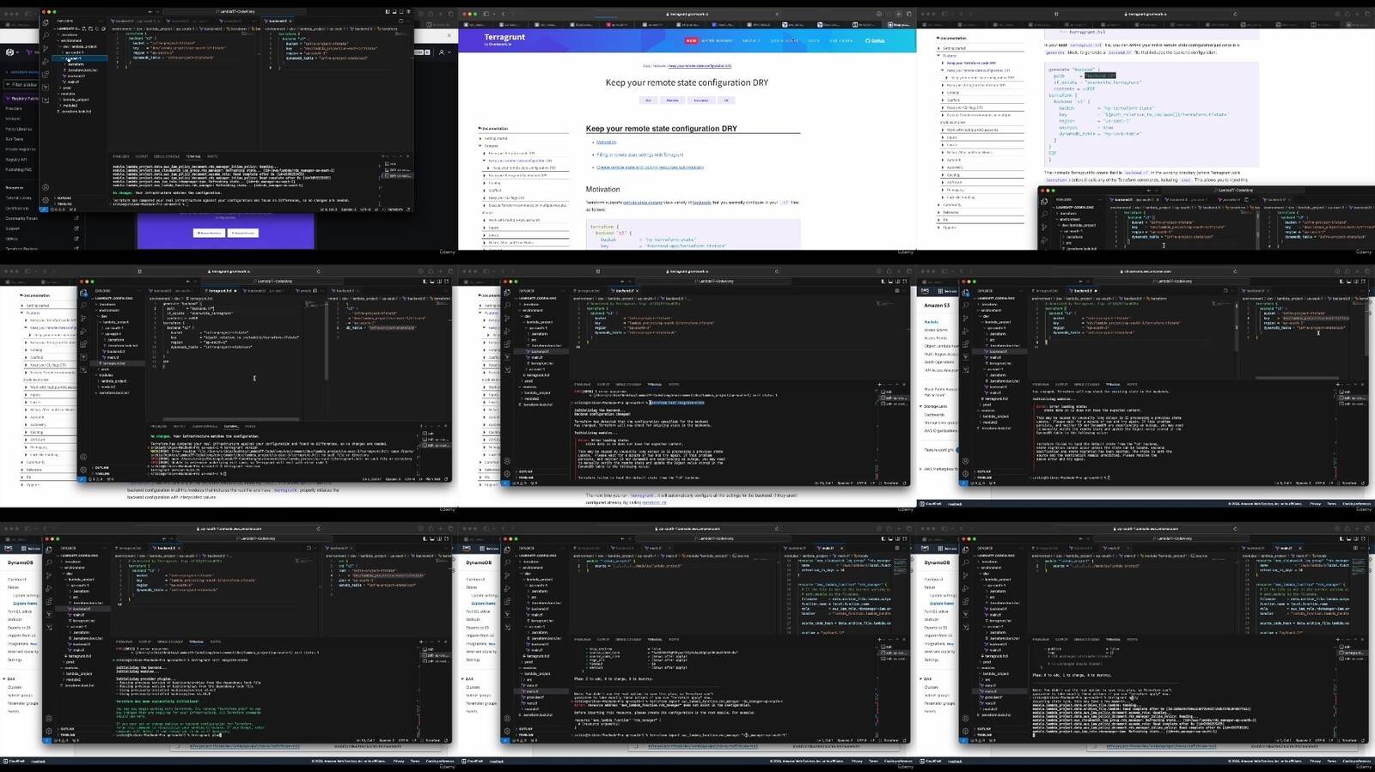Open CloudShell in the Amazon S3 console footer
The image size is (1375, 772).
pyautogui.click(x=932, y=504)
